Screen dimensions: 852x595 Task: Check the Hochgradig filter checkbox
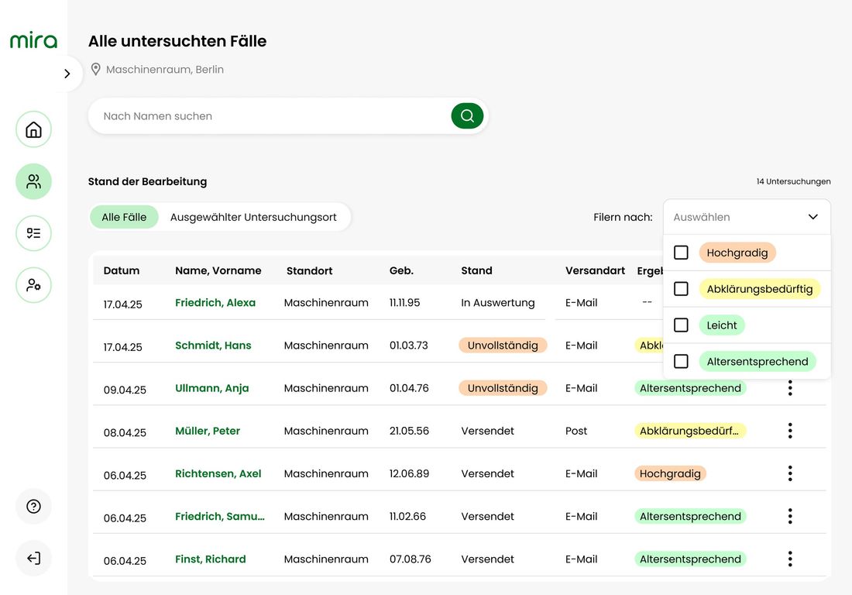[x=681, y=253]
